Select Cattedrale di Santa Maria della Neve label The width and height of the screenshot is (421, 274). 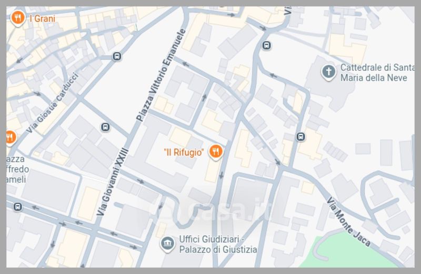[377, 72]
